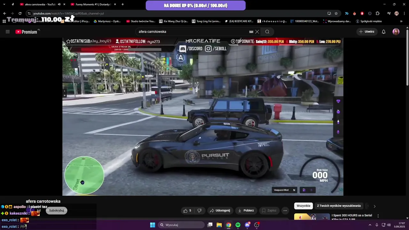Open the Chrome apps grid in bookmarks bar
Screen dimensions: 409x230
click(4, 21)
